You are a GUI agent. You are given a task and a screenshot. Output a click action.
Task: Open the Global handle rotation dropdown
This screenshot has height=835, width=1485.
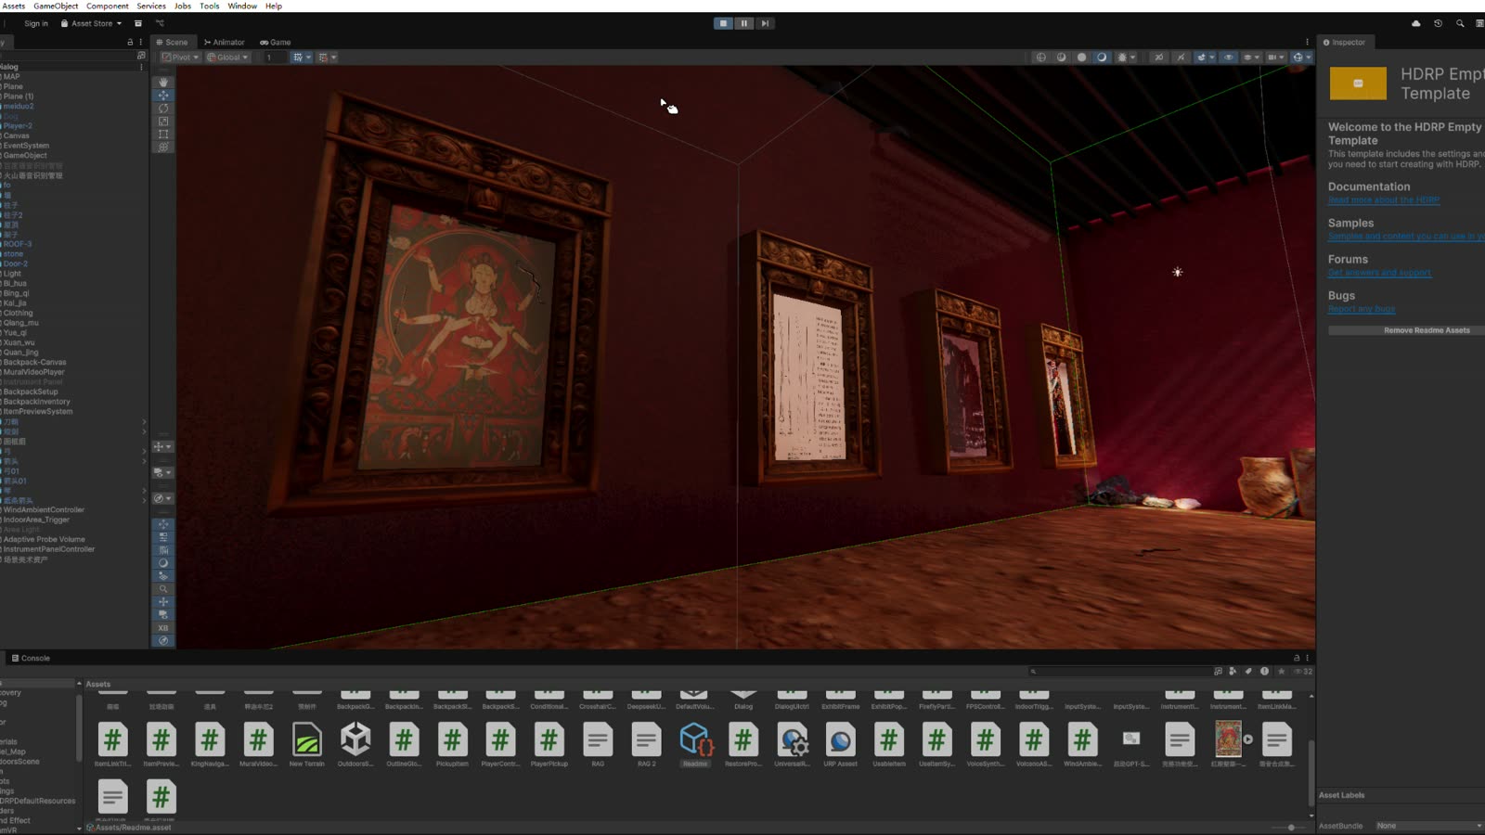[x=227, y=58]
